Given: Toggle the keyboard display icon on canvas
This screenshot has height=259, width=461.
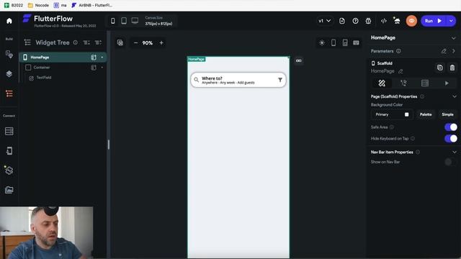Looking at the screenshot, I should click(x=356, y=43).
